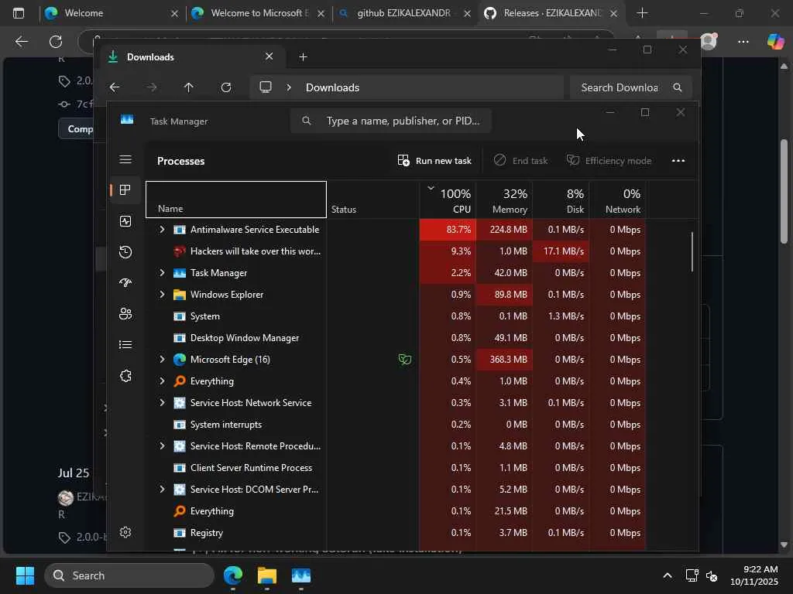Click Edge browser back arrow
Image resolution: width=793 pixels, height=594 pixels.
(x=21, y=42)
